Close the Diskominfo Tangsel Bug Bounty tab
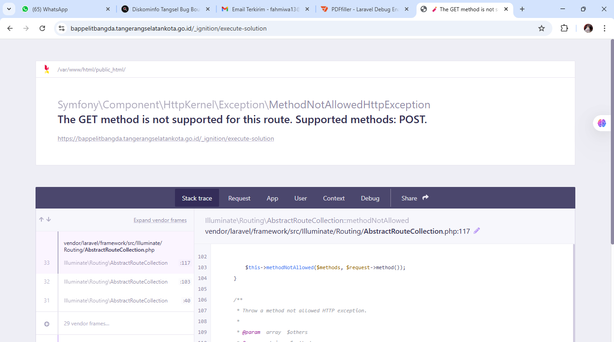 [x=207, y=9]
